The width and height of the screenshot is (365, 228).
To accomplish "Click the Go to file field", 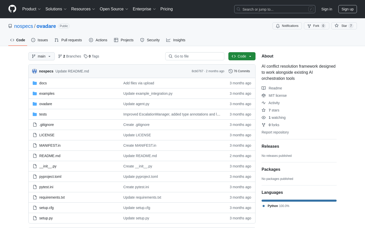I will pos(195,56).
